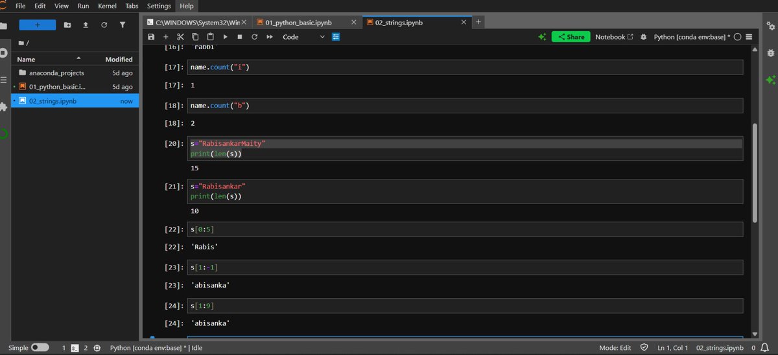Open the File menu

click(21, 6)
